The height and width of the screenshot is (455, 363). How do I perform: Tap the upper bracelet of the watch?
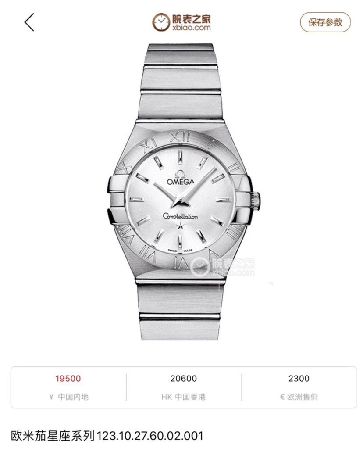coord(181,82)
